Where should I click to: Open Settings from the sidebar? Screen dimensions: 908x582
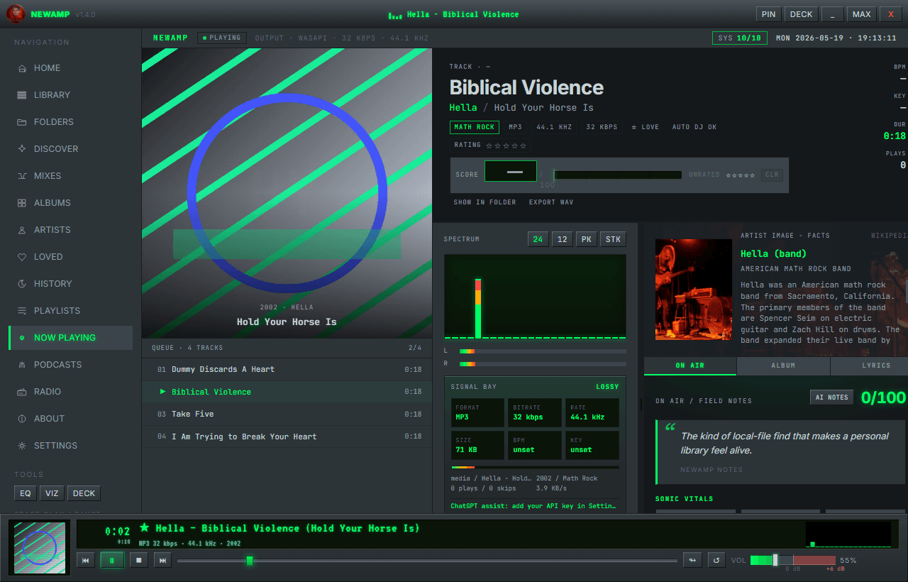(x=70, y=446)
